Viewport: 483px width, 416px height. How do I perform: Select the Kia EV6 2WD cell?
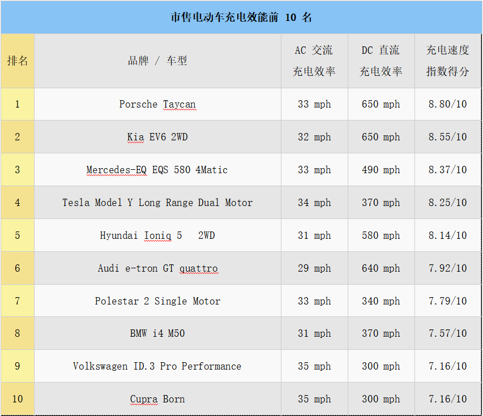point(157,137)
